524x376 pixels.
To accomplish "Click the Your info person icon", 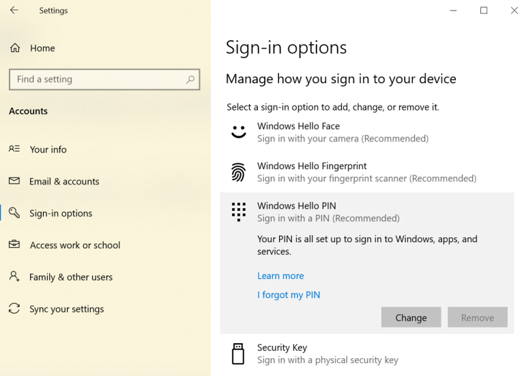I will click(14, 149).
